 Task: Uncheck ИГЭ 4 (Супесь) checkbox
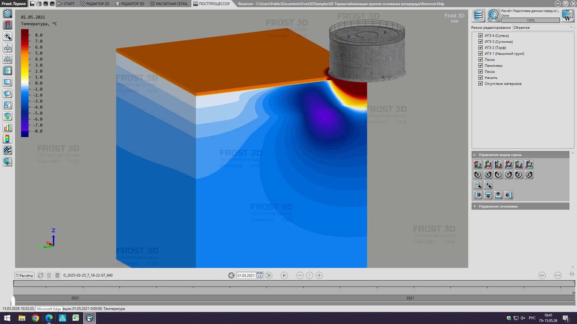(x=481, y=36)
